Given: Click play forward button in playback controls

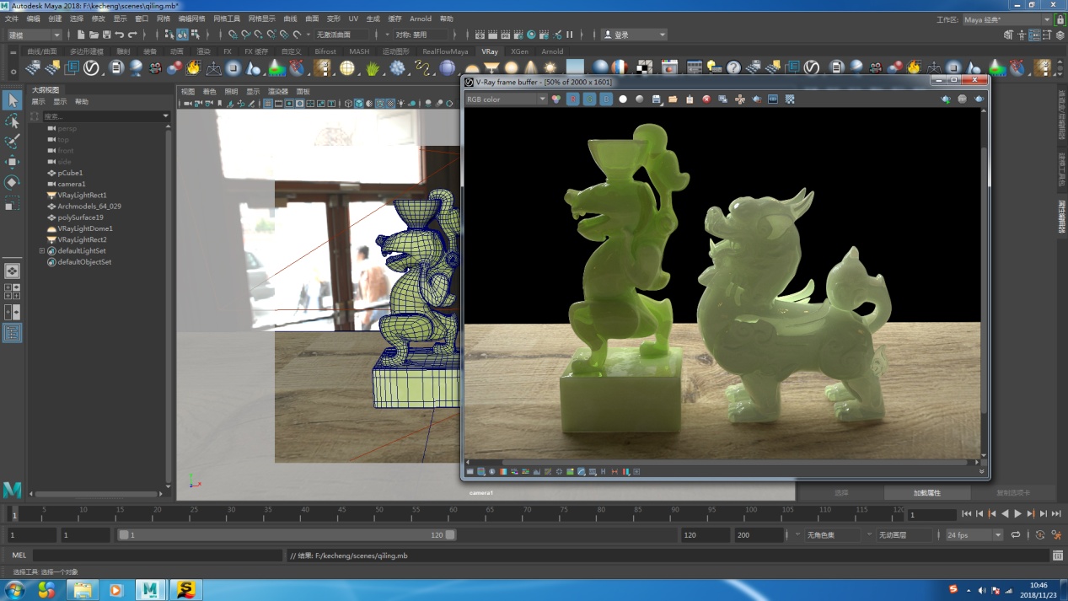Looking at the screenshot, I should [x=1017, y=514].
